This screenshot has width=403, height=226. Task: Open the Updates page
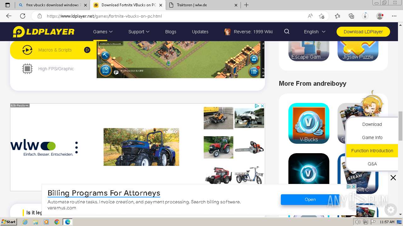[200, 32]
